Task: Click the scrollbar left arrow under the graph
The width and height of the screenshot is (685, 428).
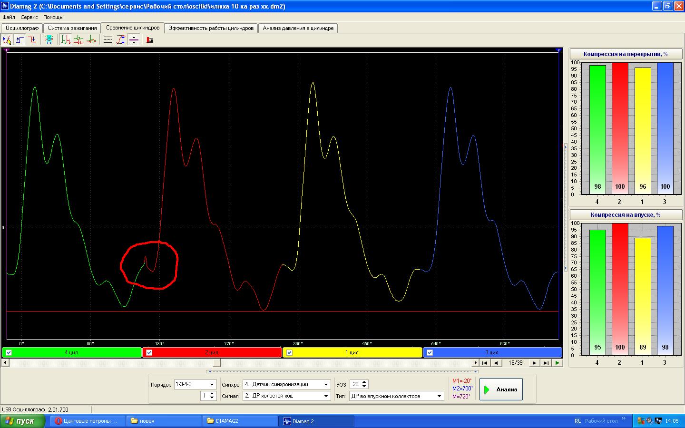Action: point(5,363)
